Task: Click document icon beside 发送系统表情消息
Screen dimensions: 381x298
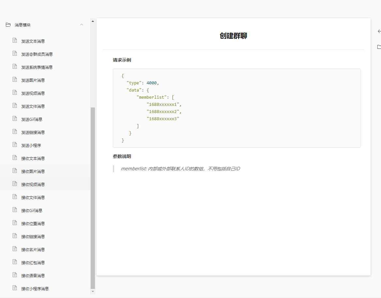Action: click(15, 66)
